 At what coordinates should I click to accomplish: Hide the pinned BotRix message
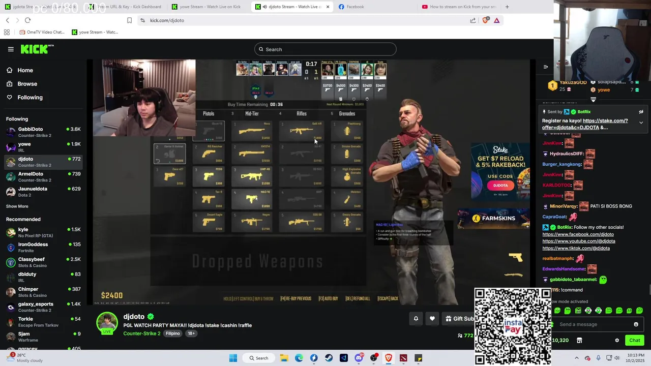coord(641,112)
